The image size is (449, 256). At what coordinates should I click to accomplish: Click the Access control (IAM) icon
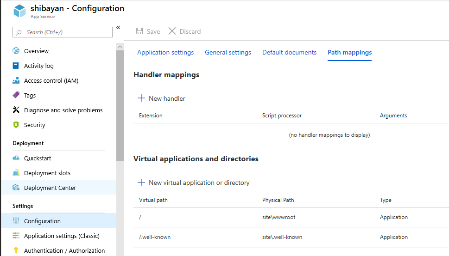point(16,80)
